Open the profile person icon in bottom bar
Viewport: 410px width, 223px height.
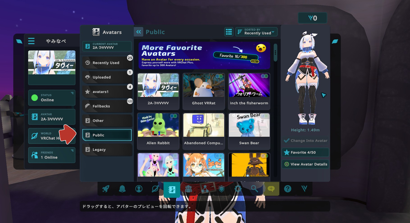(x=139, y=189)
